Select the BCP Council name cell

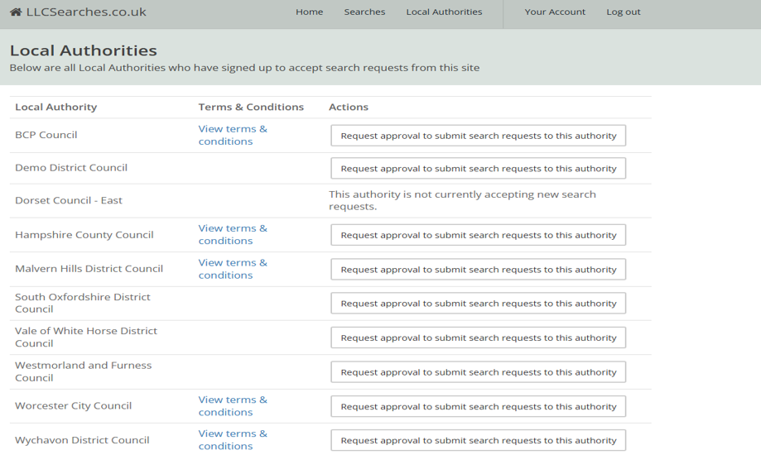click(46, 135)
